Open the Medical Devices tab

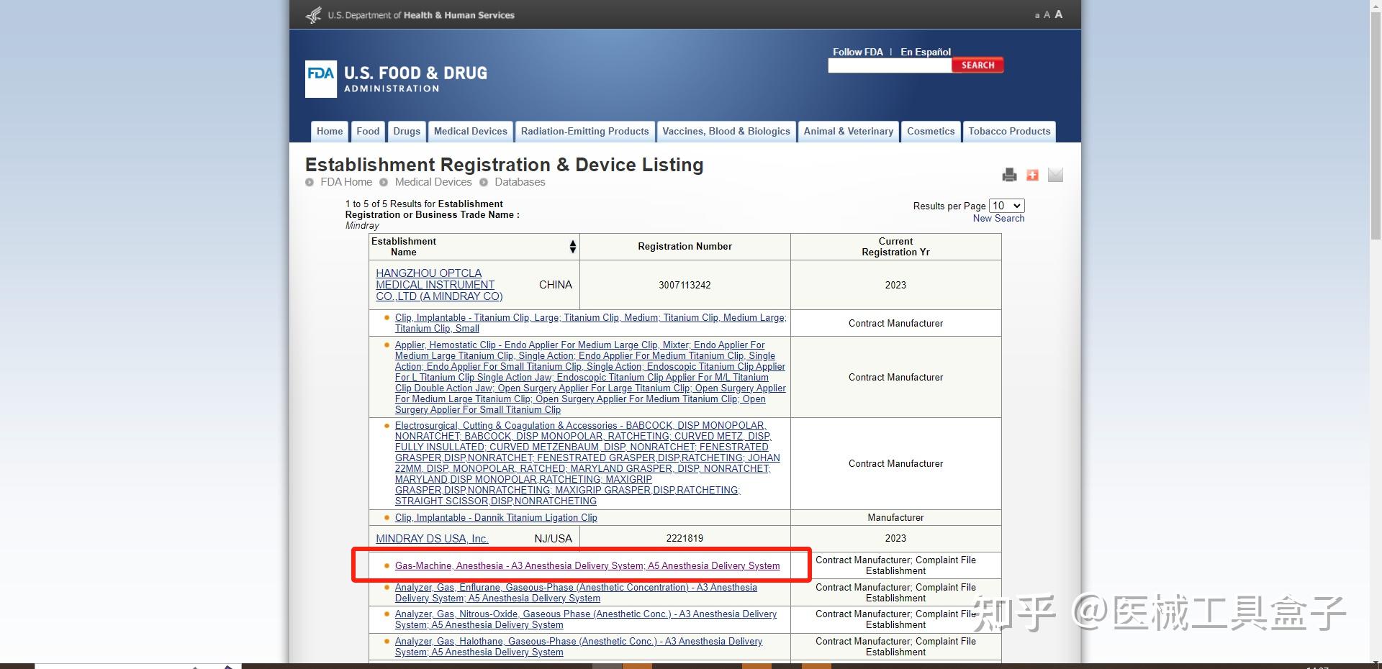coord(471,132)
